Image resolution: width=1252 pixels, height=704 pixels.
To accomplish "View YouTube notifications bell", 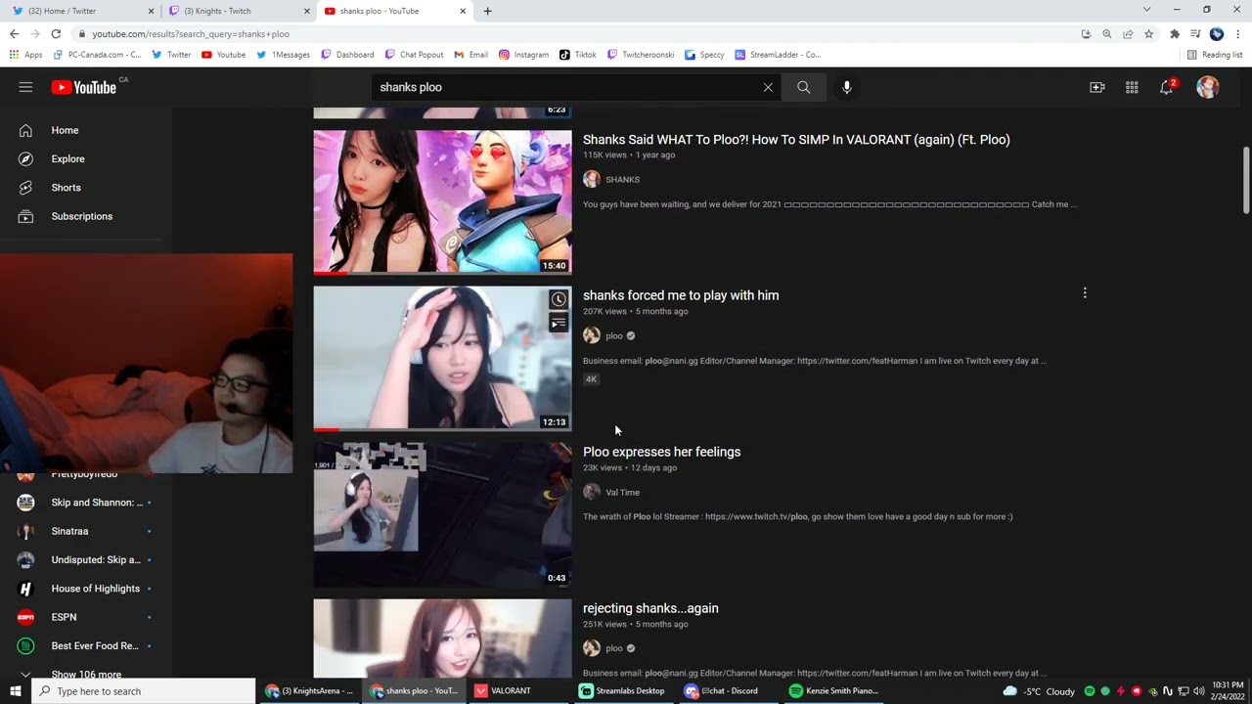I will pos(1166,87).
